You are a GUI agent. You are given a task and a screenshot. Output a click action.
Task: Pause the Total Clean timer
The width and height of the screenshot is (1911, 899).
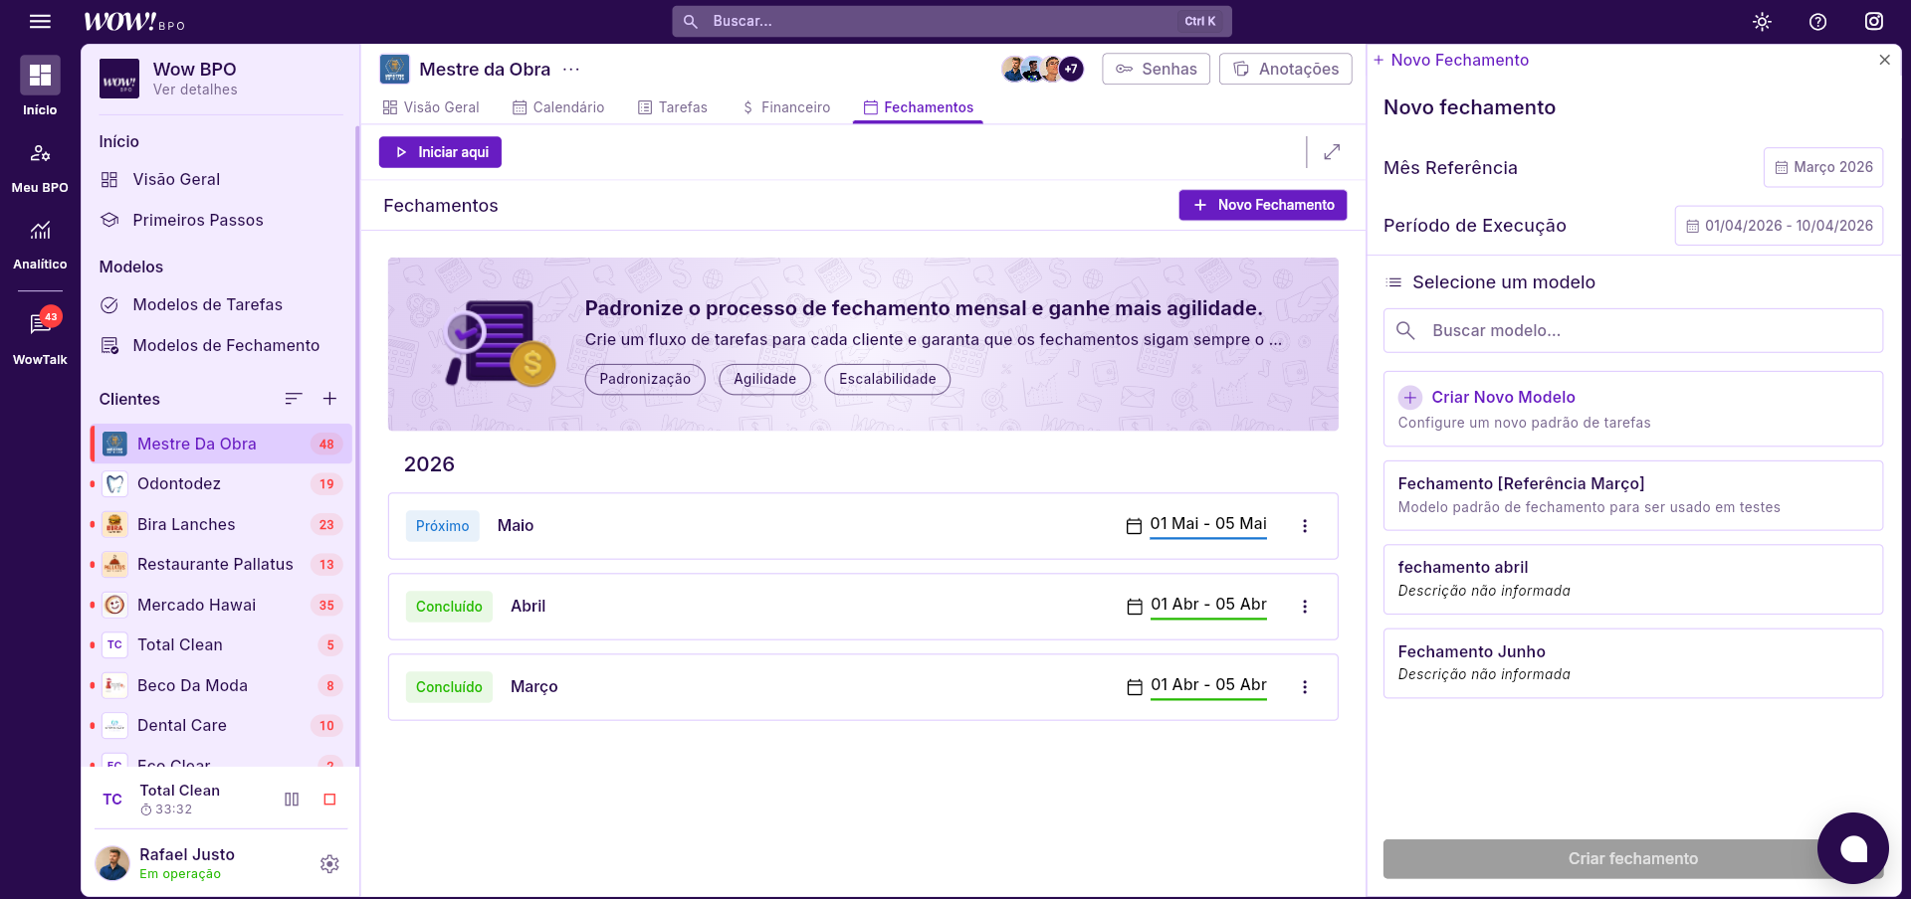292,800
